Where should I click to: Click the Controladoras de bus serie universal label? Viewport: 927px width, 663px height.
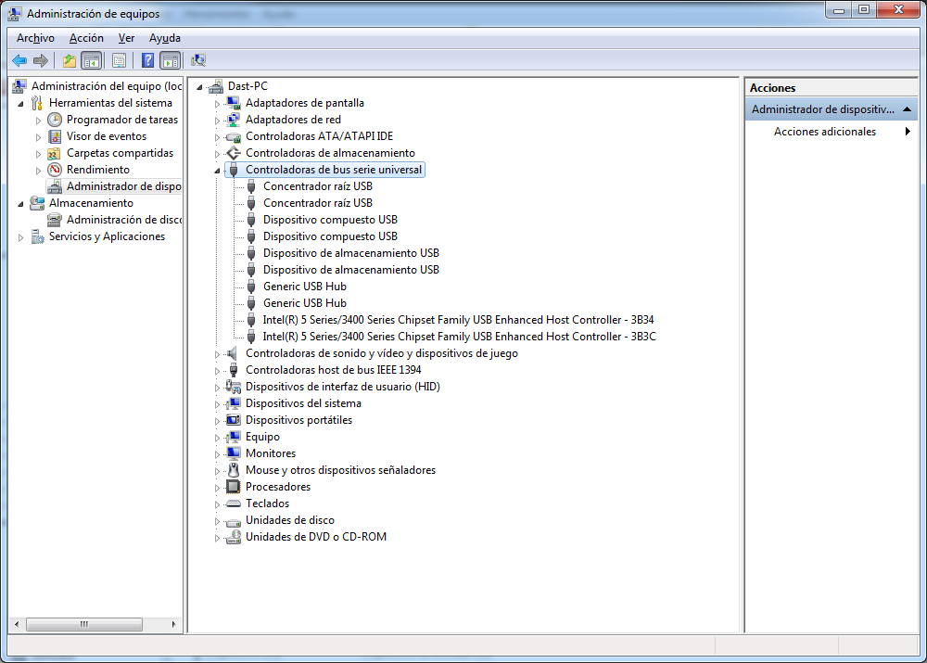(x=334, y=170)
